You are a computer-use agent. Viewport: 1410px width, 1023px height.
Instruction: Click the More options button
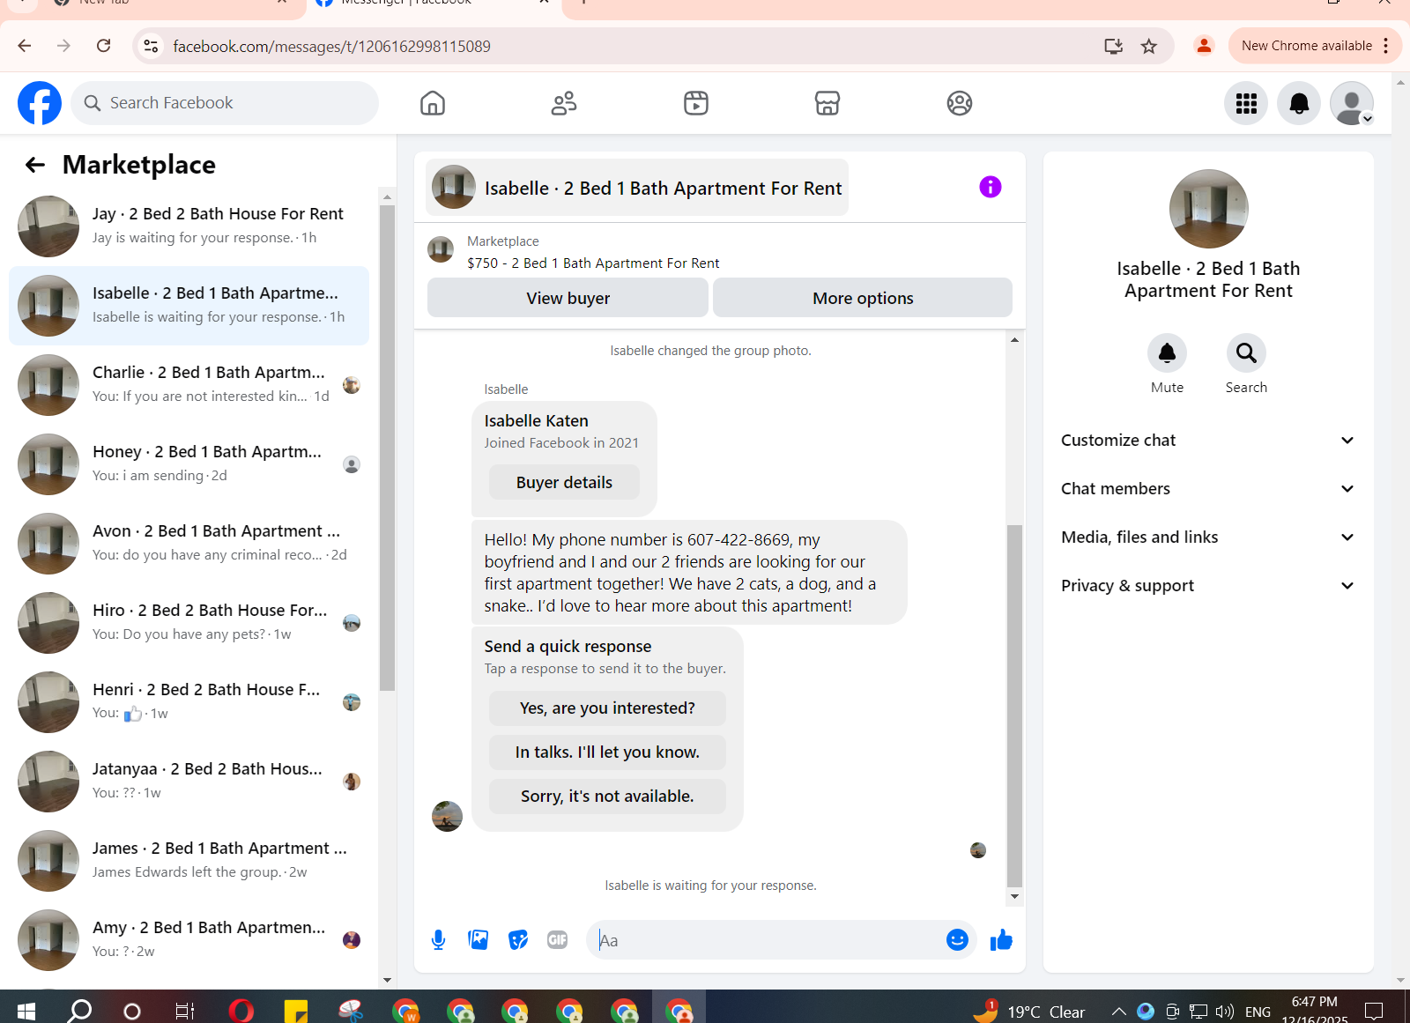click(x=862, y=298)
